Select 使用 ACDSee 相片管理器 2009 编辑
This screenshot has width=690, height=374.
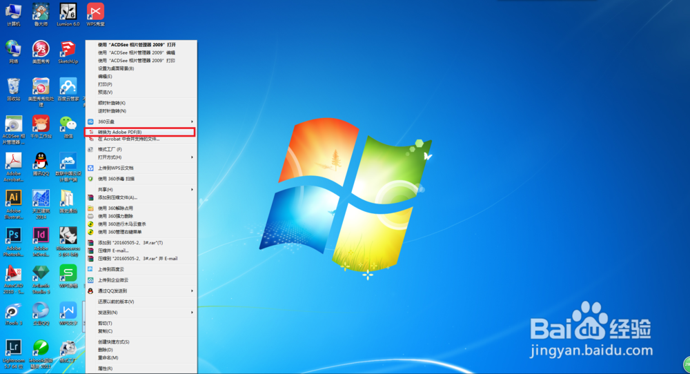pos(141,52)
